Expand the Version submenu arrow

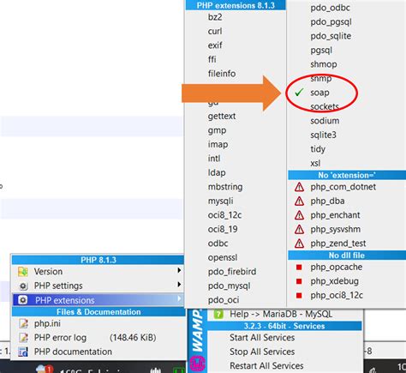pyautogui.click(x=179, y=270)
